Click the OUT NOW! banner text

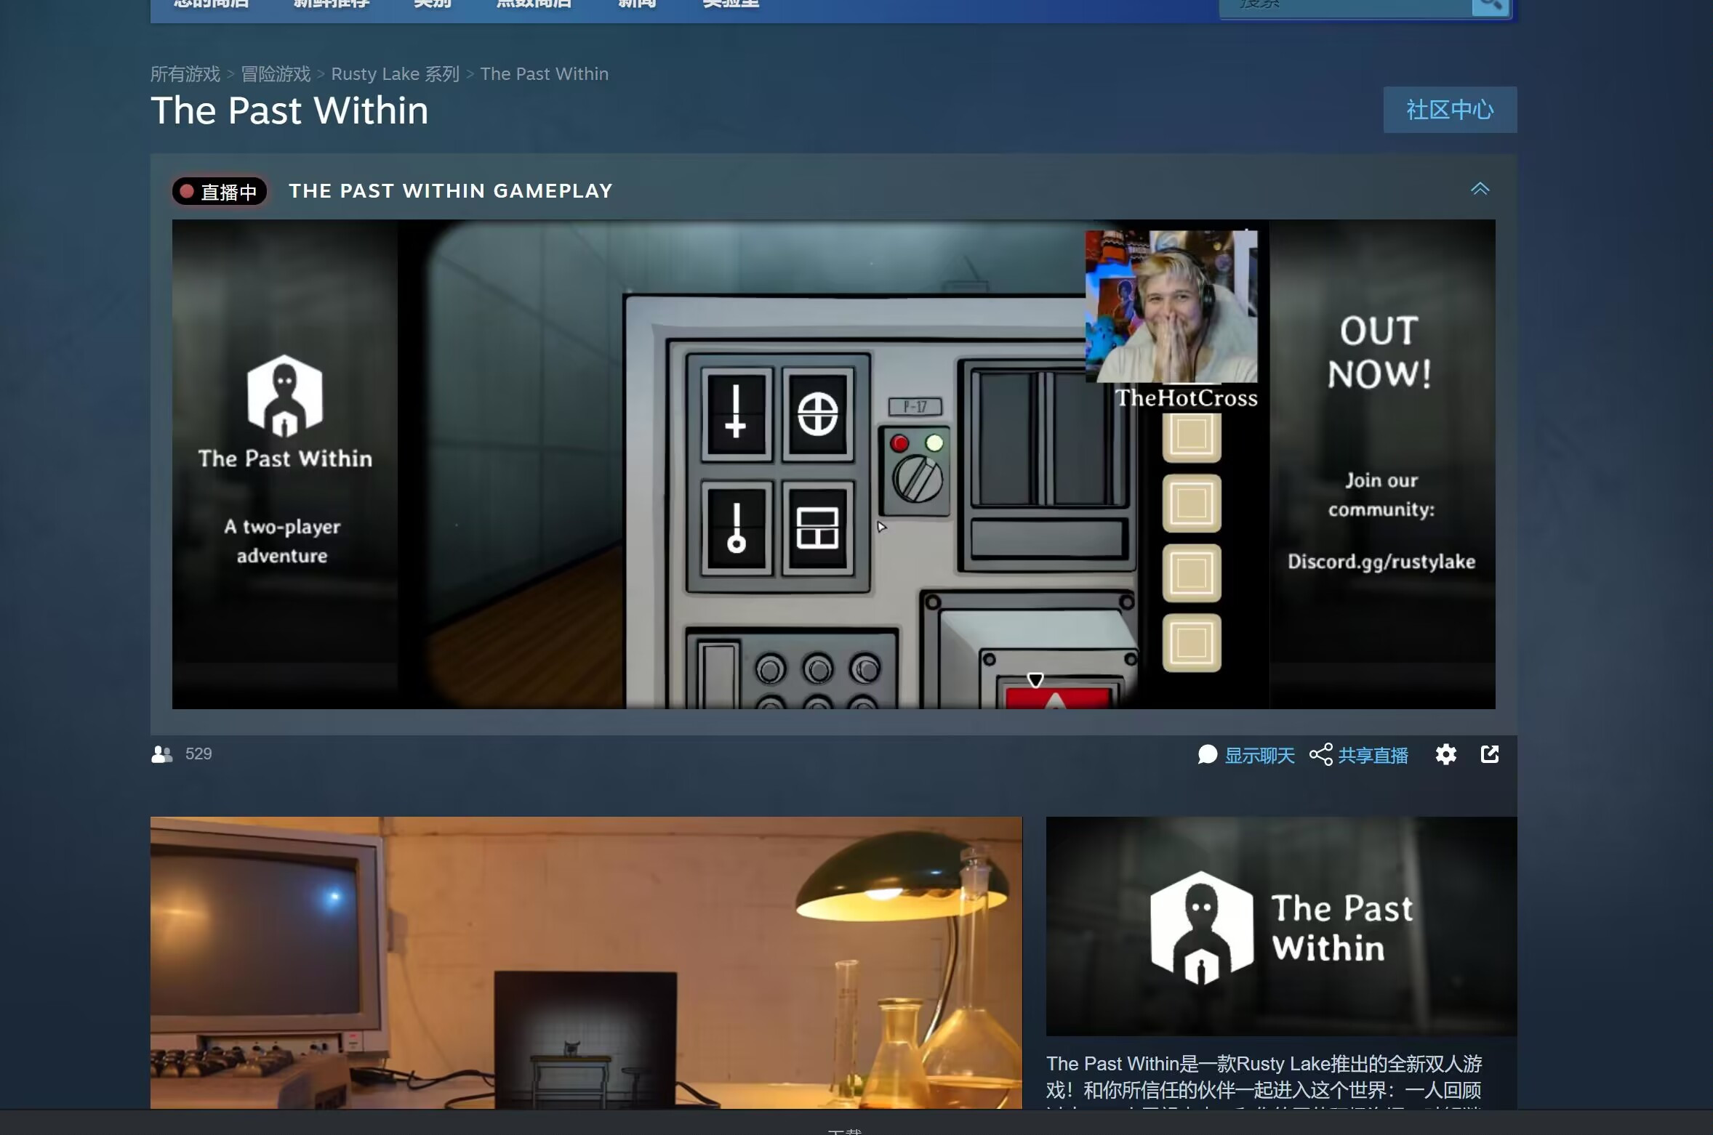[x=1379, y=352]
